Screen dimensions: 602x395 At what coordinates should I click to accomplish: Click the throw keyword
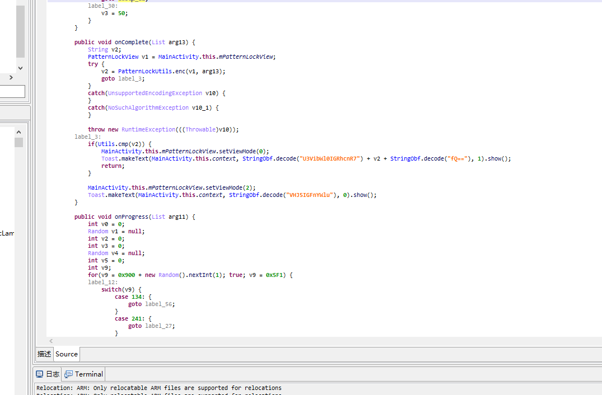[x=96, y=130]
